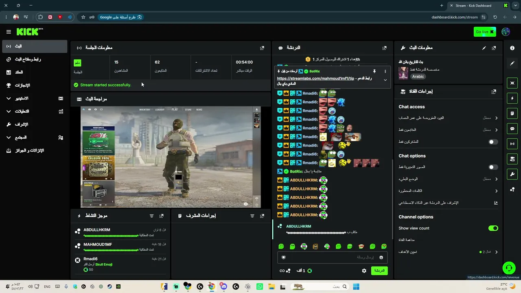Toggle the الصور التعبيرية فقط emotes-only switch
The height and width of the screenshot is (293, 521).
click(493, 167)
